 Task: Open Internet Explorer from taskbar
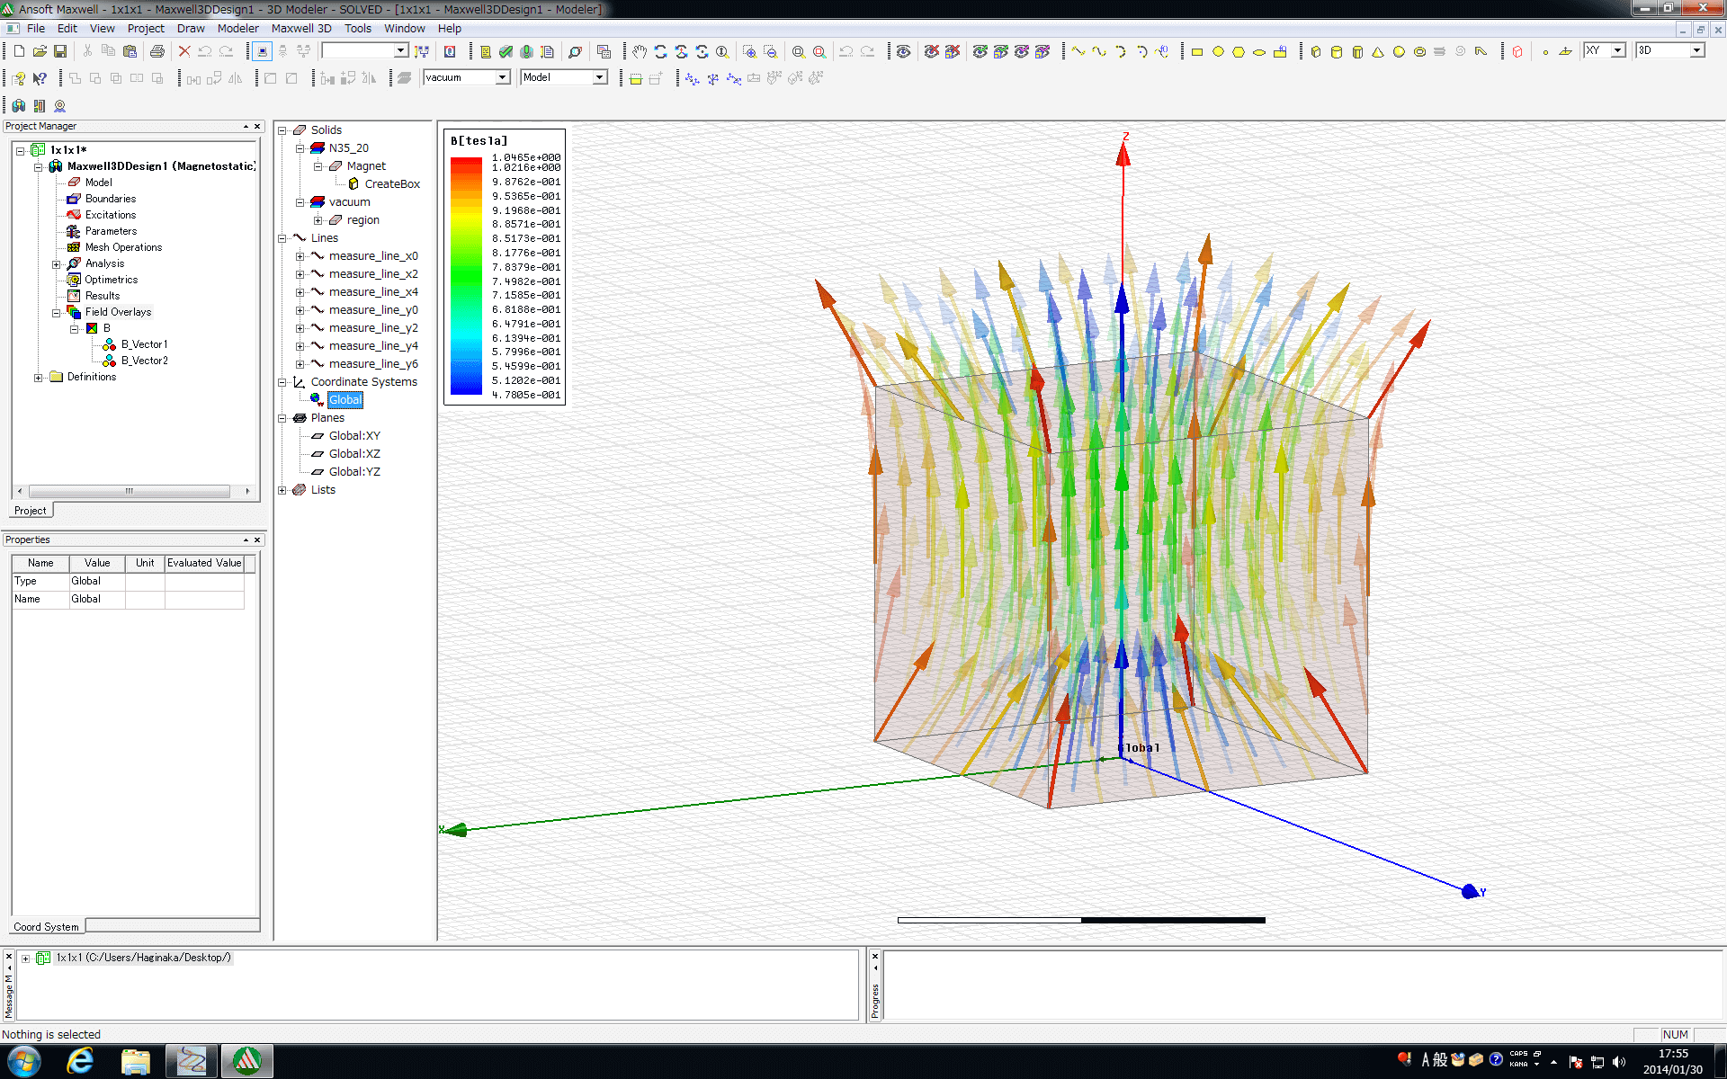(x=80, y=1061)
